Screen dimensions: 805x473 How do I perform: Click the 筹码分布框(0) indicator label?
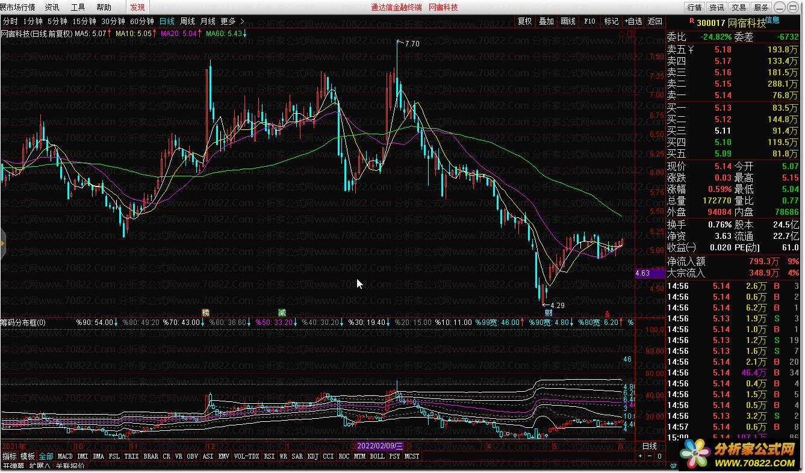23,323
